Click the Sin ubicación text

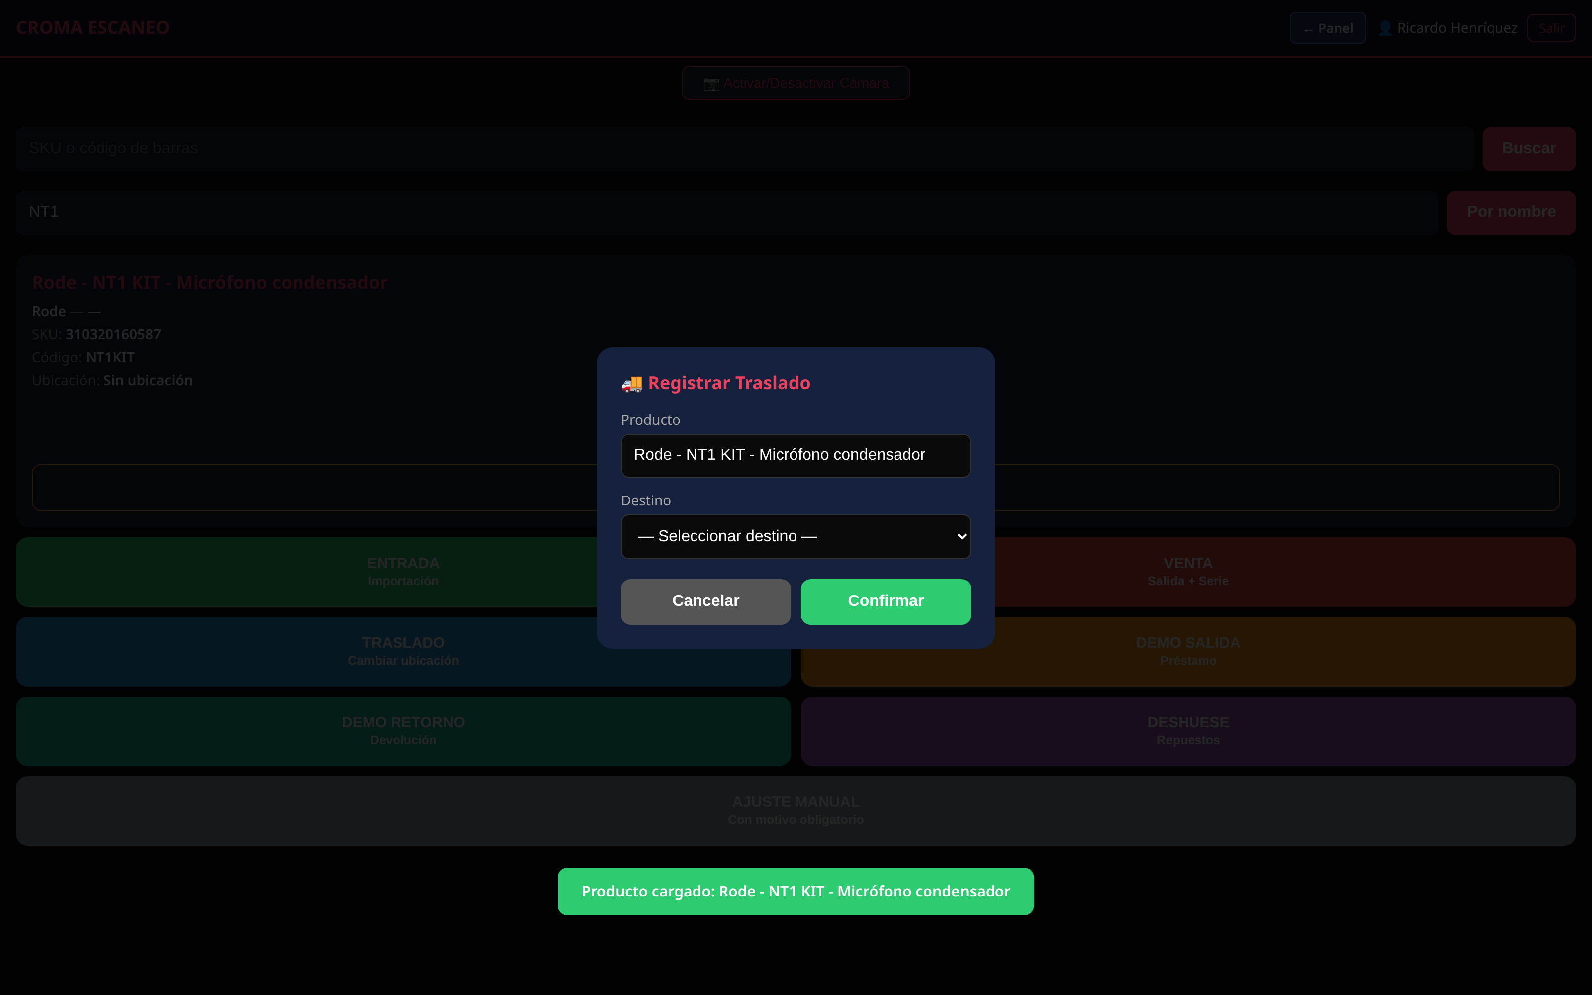pos(147,381)
